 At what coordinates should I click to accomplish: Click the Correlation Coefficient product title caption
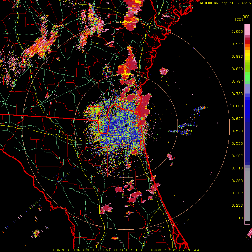126,250
